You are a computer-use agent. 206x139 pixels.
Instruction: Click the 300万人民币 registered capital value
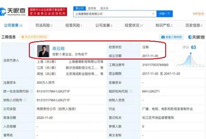pyautogui.click(x=46, y=83)
